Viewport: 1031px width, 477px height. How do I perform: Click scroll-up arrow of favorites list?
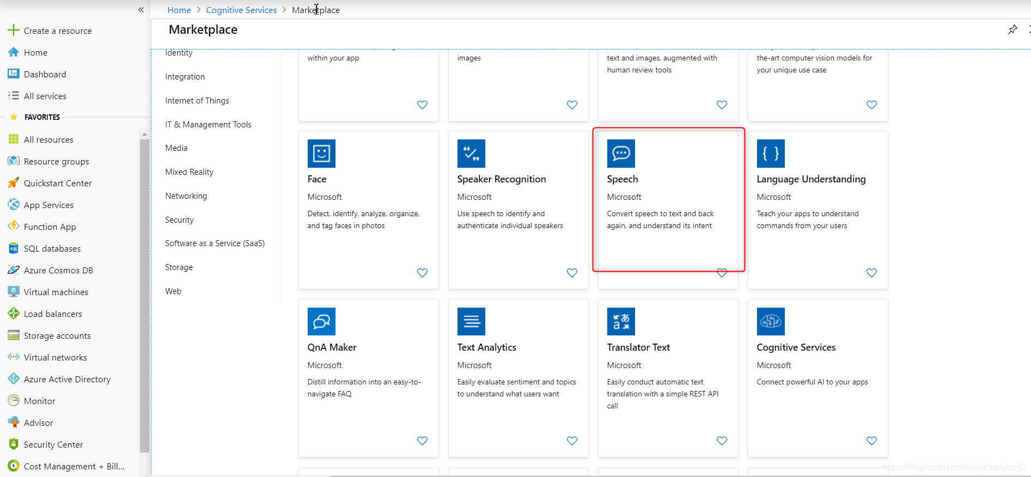click(x=144, y=134)
